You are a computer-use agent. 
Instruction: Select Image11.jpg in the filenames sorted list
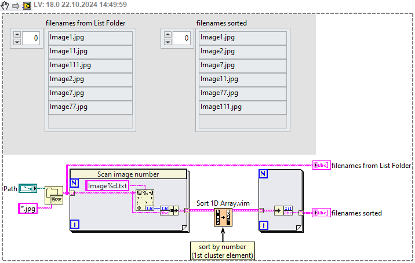[x=243, y=79]
